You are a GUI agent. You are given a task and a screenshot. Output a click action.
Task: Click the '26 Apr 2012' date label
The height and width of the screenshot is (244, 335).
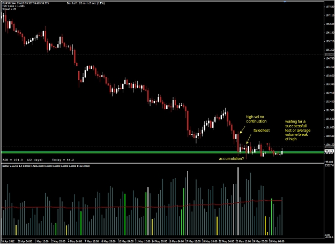(8, 241)
